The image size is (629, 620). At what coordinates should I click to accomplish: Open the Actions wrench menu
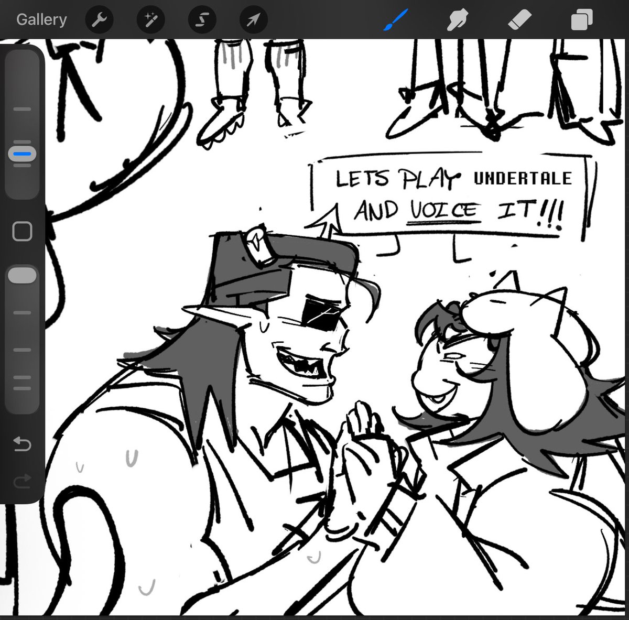coord(99,20)
